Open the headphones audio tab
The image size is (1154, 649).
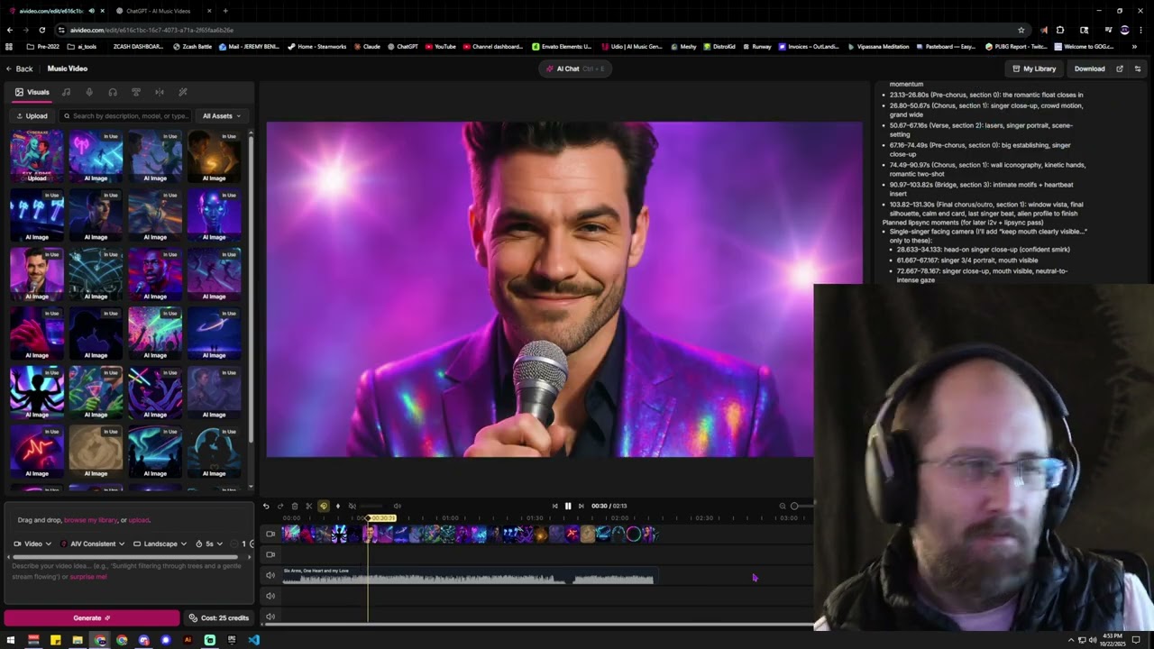click(113, 92)
